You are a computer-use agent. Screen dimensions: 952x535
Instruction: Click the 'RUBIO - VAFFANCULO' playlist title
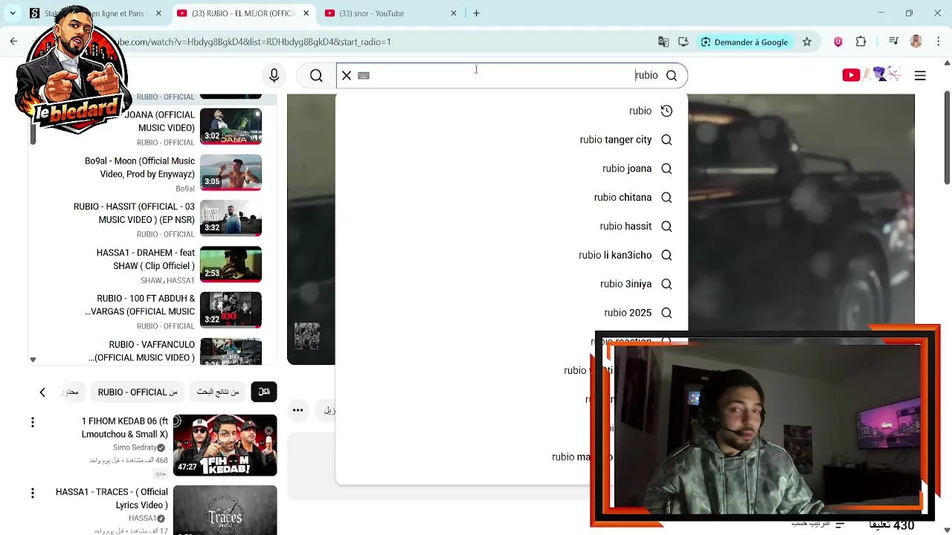[142, 351]
